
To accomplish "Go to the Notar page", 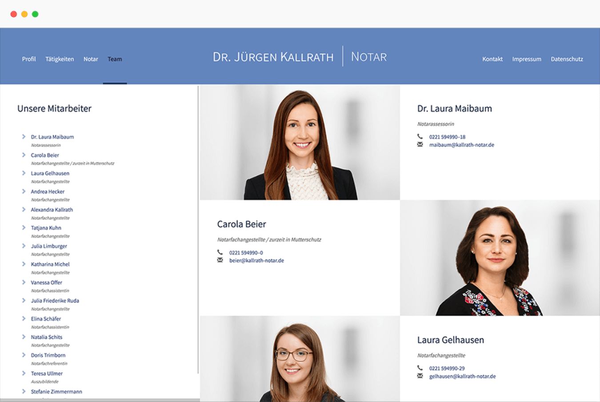I will coord(91,59).
